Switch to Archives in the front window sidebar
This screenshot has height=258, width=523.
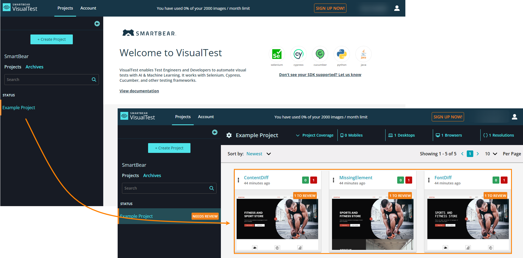[152, 175]
